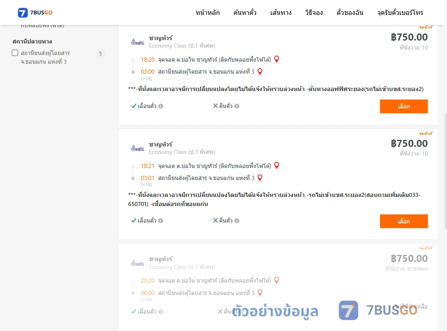Click the 18:20 departure time

148,60
